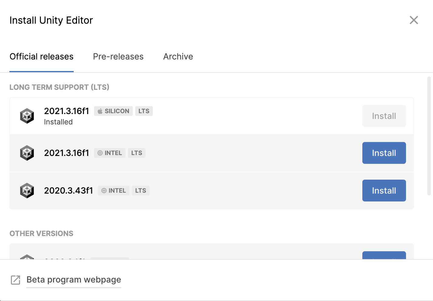Click the external link icon near Beta program

15,280
